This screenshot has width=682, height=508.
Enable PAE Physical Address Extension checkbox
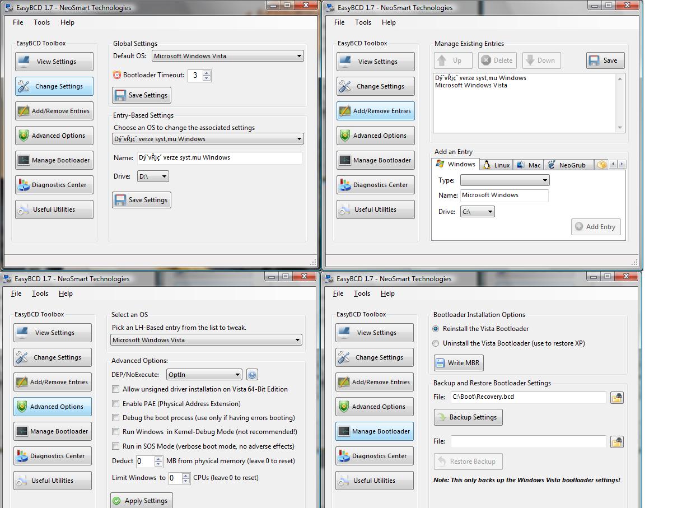[116, 403]
